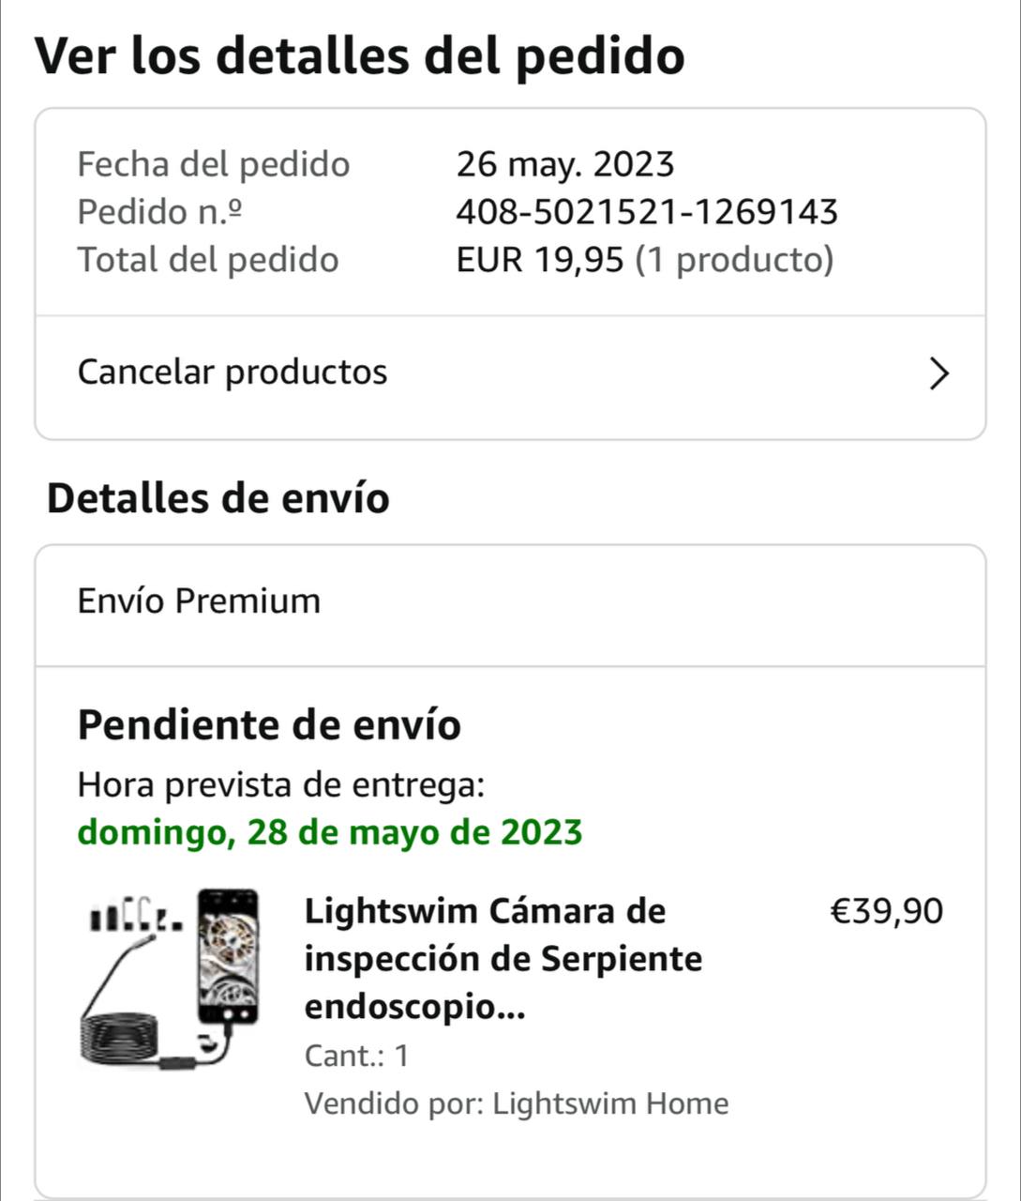
Task: Open the chevron arrow beside Cancelar productos
Action: (x=938, y=373)
